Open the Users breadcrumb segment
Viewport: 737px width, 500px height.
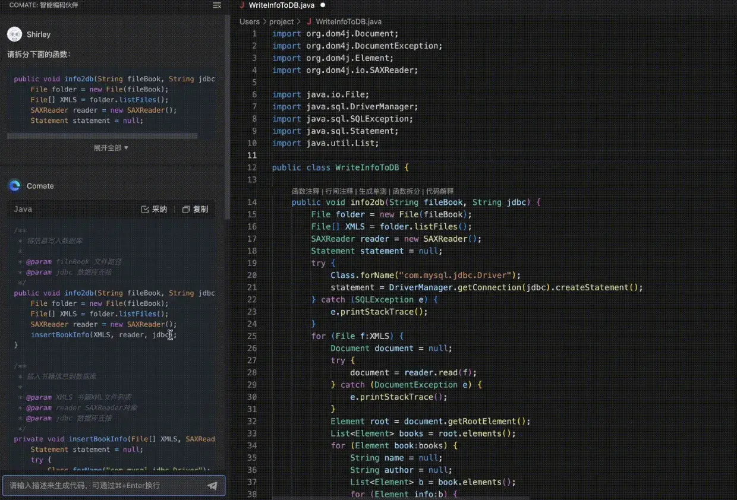tap(250, 21)
